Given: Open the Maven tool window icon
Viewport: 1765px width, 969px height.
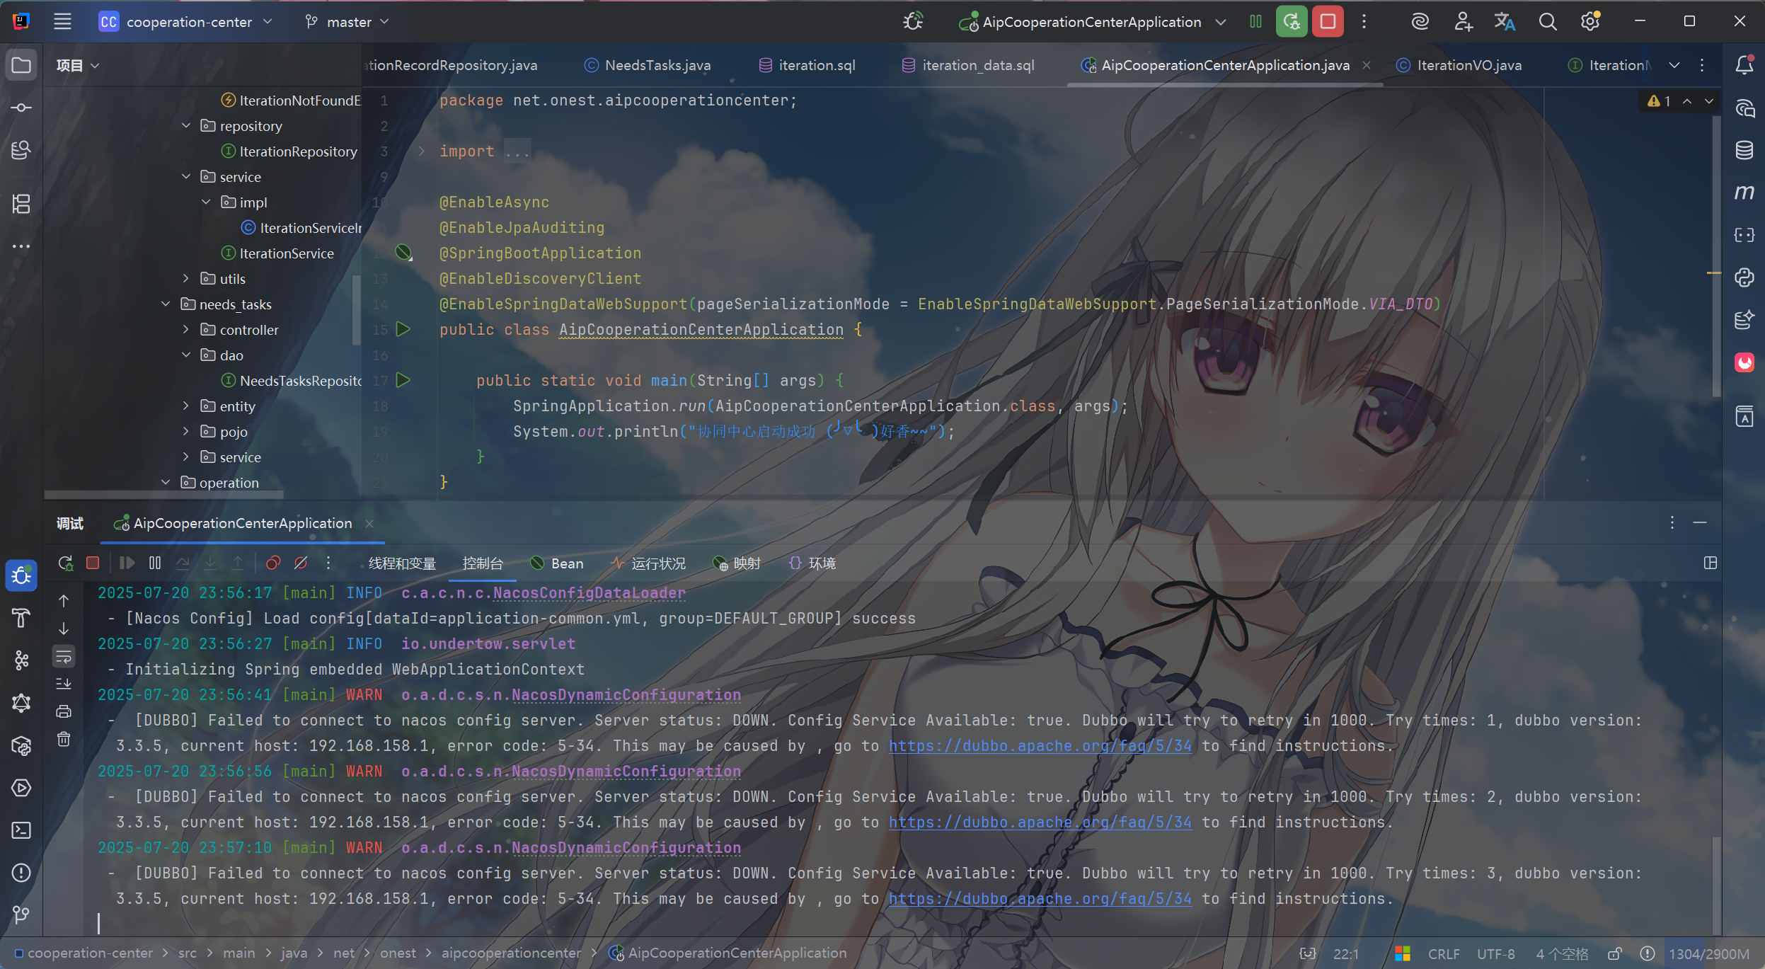Looking at the screenshot, I should tap(1744, 193).
